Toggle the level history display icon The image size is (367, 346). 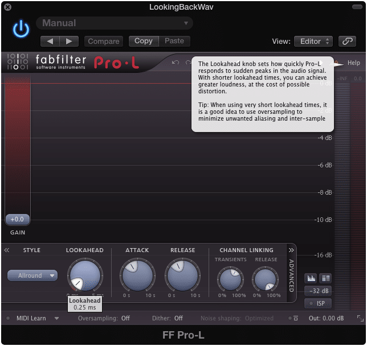tap(311, 278)
